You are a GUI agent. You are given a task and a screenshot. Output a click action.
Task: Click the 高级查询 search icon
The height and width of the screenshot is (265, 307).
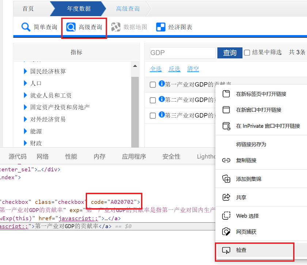tap(71, 27)
